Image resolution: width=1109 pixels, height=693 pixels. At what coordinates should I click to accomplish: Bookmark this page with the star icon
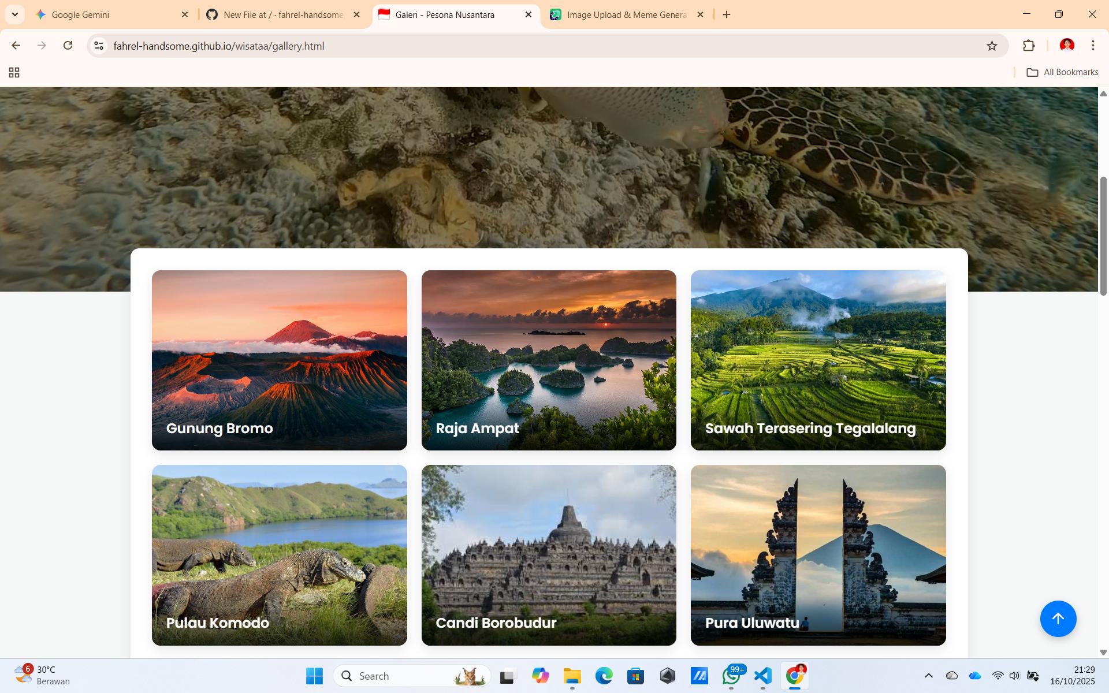(x=992, y=46)
